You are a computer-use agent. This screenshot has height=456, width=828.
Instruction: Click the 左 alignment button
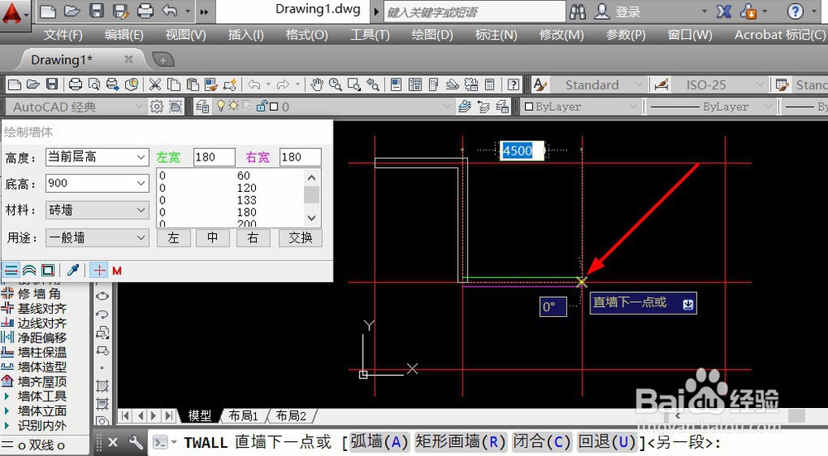point(174,238)
